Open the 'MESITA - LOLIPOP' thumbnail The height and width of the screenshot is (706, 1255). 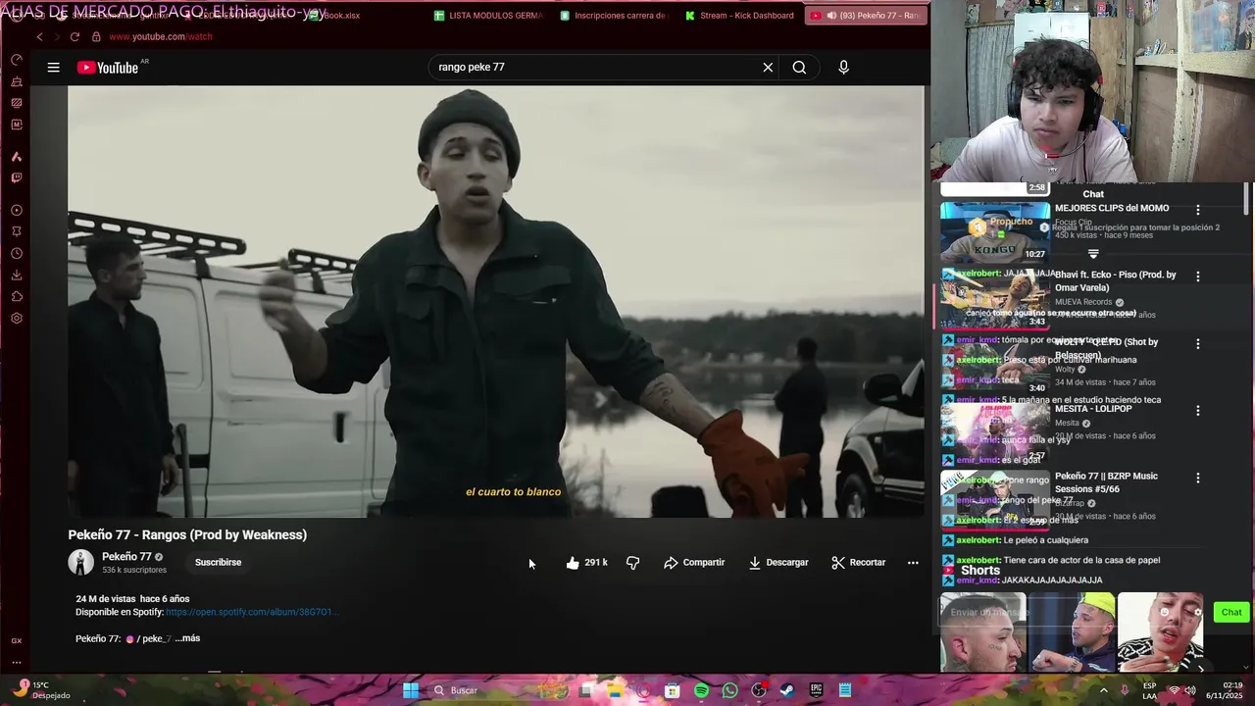click(995, 432)
